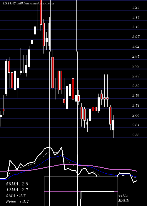Screen dimensions: 147x206
Task: Click the 50MA : 2.8 readout
Action: click(17, 184)
